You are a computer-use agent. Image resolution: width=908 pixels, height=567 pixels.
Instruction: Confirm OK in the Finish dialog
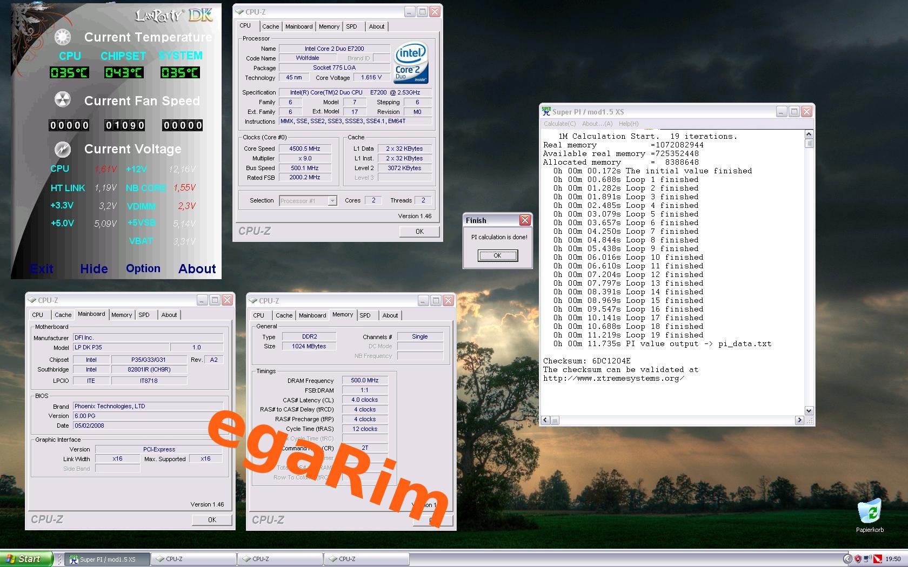coord(498,255)
